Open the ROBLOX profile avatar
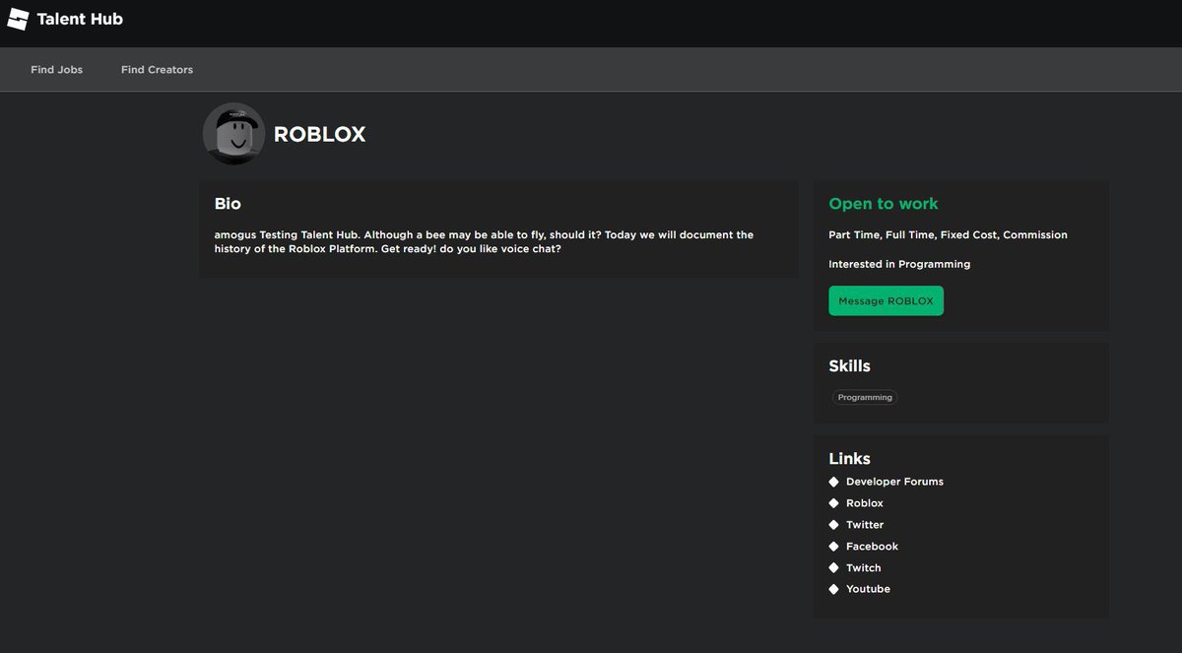The height and width of the screenshot is (653, 1182). tap(233, 134)
